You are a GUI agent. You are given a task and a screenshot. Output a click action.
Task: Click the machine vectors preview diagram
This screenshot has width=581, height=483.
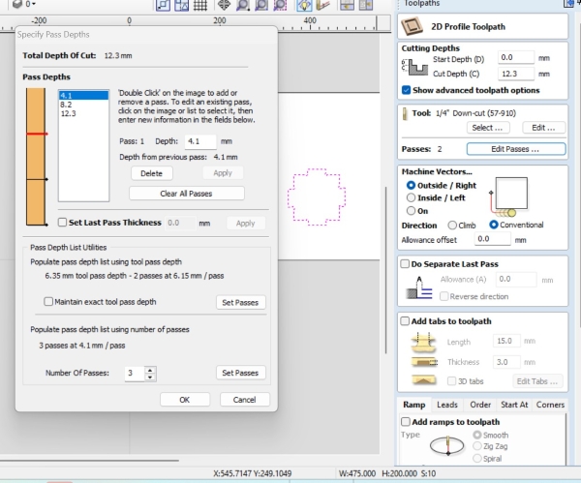point(509,195)
